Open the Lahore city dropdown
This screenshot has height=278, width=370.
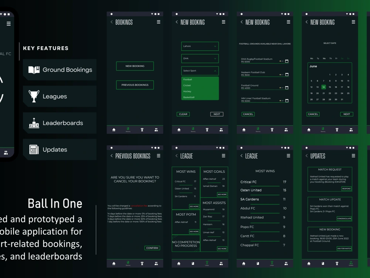(x=199, y=46)
